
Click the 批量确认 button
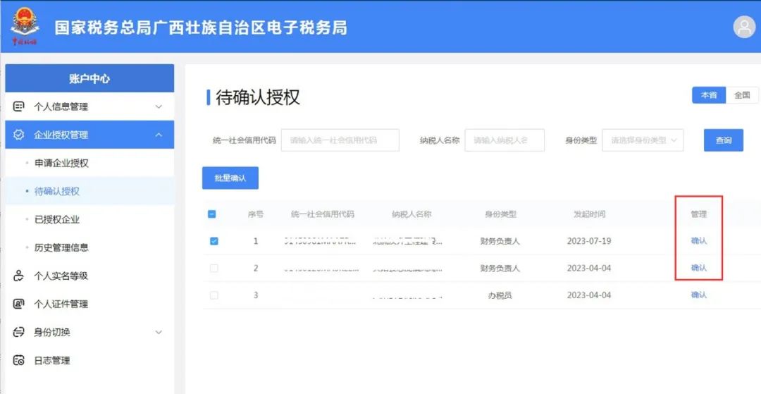[x=230, y=178]
